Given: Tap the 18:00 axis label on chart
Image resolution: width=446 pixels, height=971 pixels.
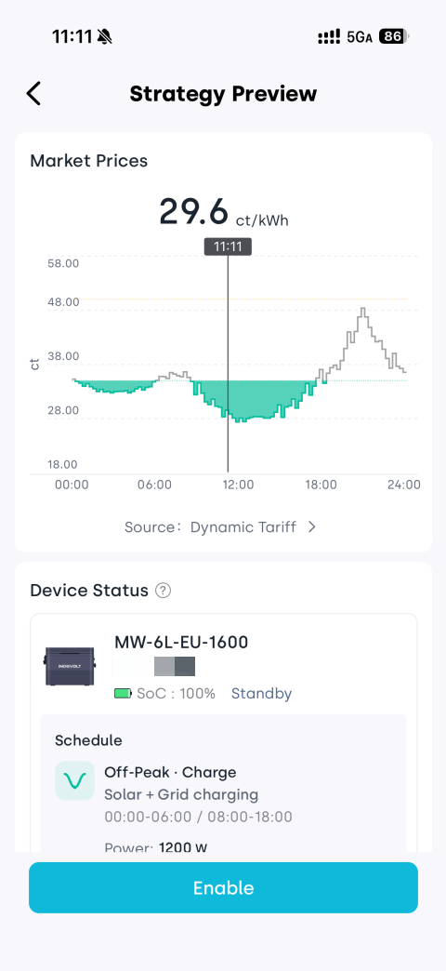Looking at the screenshot, I should pyautogui.click(x=321, y=485).
